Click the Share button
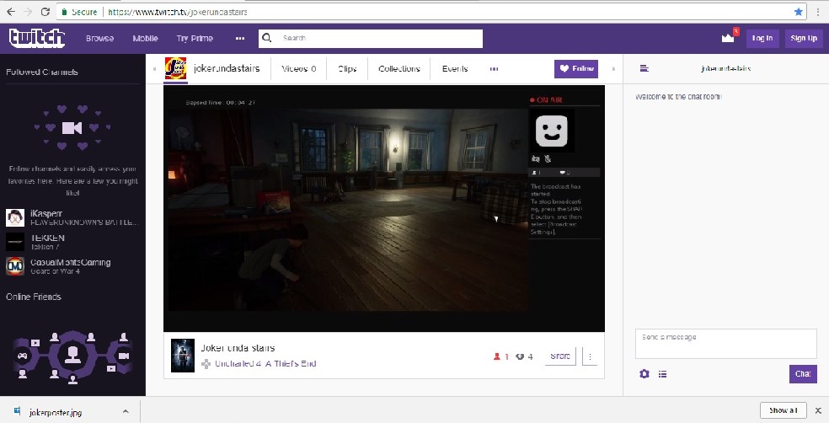The height and width of the screenshot is (423, 829). pyautogui.click(x=560, y=356)
